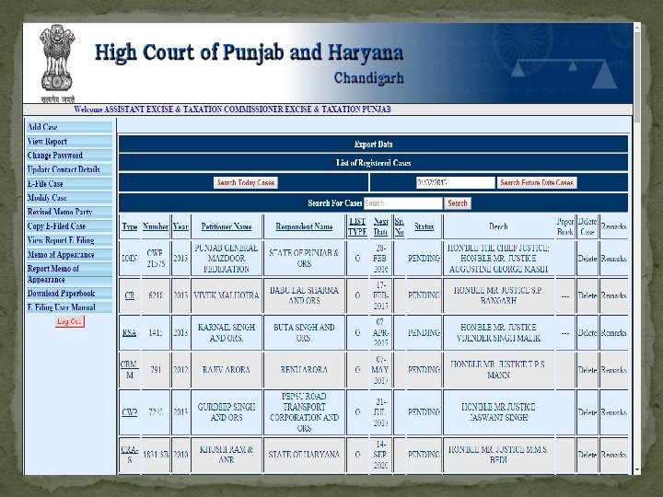Open the RSA case type link
The width and height of the screenshot is (663, 497).
130,332
